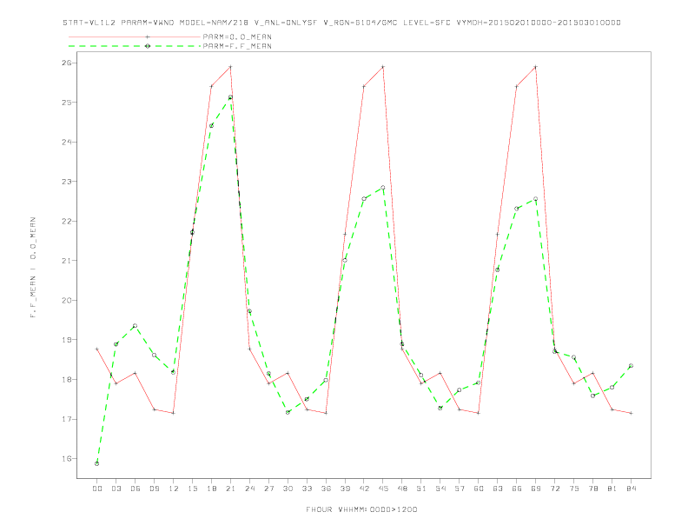
Task: Click the x-axis tick label 72
Action: tap(554, 489)
